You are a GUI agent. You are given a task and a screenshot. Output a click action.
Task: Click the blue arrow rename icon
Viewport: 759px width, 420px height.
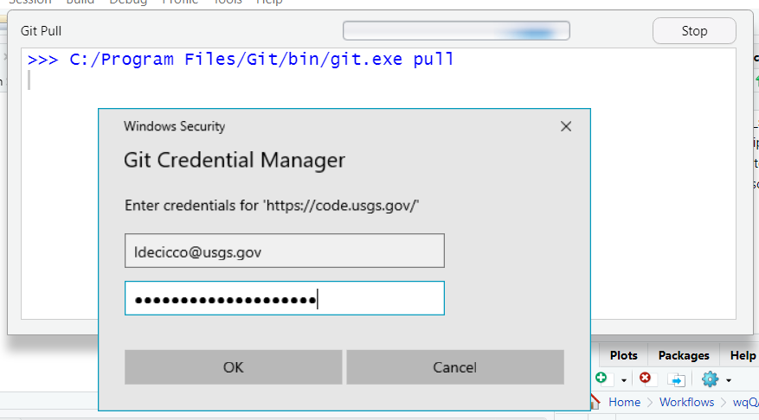click(x=677, y=379)
